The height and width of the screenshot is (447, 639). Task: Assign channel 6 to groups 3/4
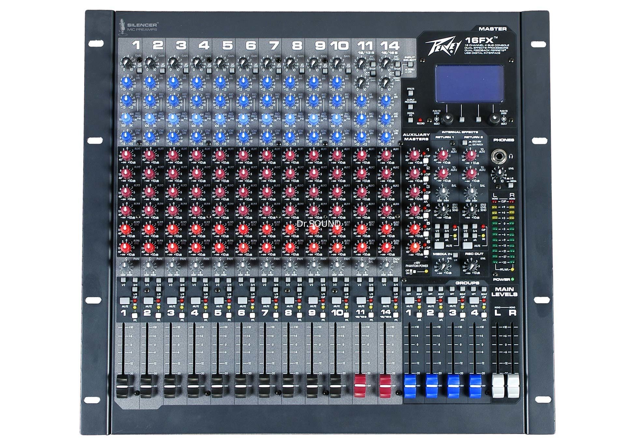click(252, 280)
